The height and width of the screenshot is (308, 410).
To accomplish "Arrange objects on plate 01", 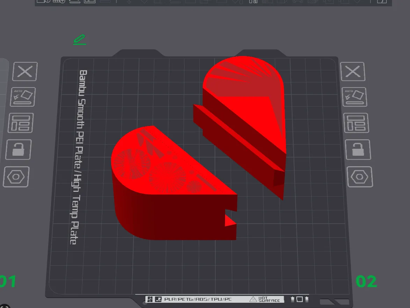I will (21, 123).
